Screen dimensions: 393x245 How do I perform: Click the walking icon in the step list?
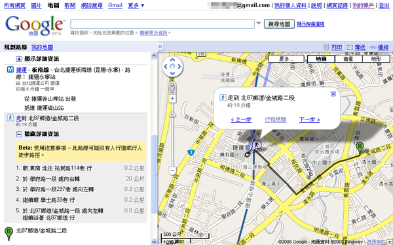10,118
